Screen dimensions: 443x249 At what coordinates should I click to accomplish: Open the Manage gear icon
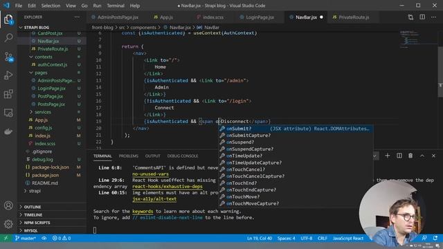[8, 224]
